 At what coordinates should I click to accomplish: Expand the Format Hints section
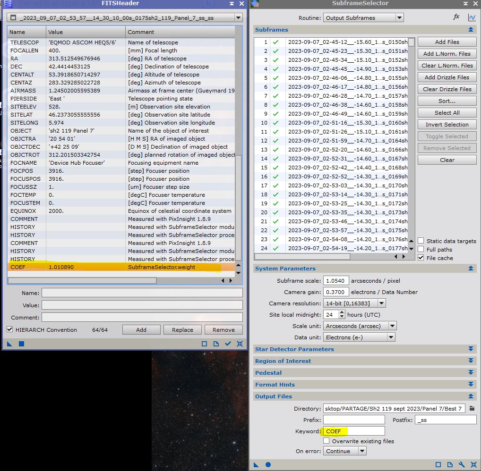tap(471, 384)
